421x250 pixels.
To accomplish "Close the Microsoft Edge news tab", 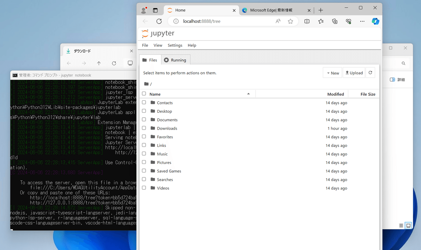I will point(309,10).
